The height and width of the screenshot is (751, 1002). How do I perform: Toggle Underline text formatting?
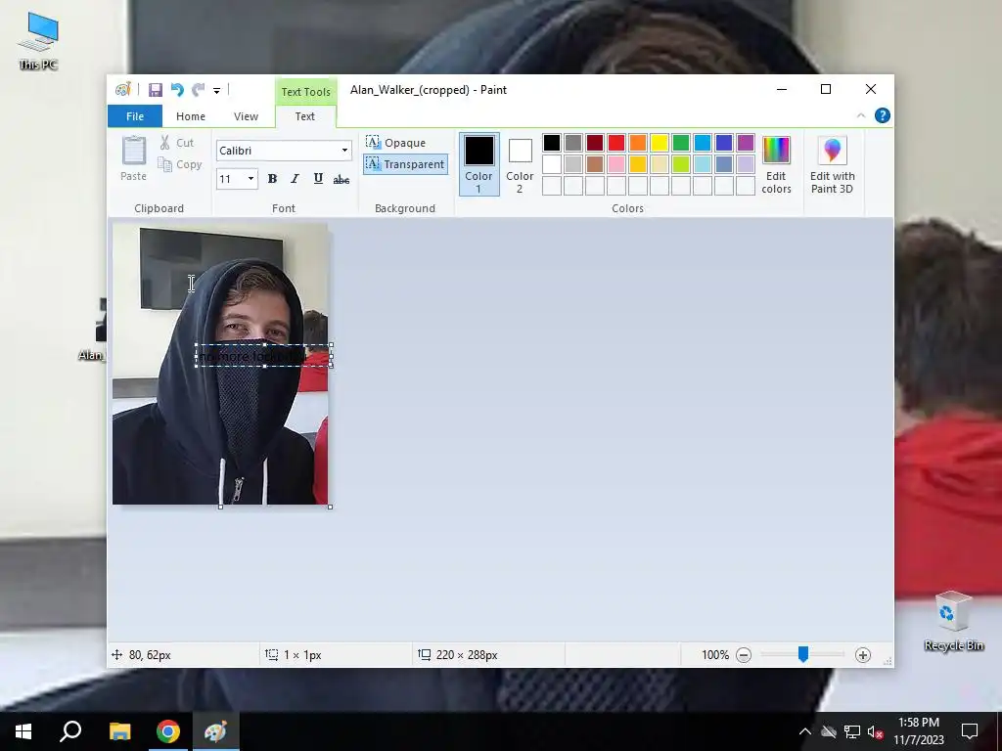click(x=318, y=179)
